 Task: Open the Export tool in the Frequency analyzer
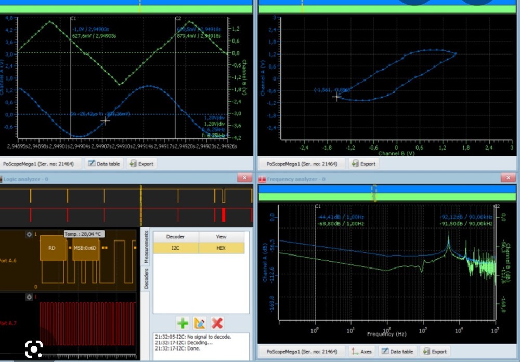point(435,351)
